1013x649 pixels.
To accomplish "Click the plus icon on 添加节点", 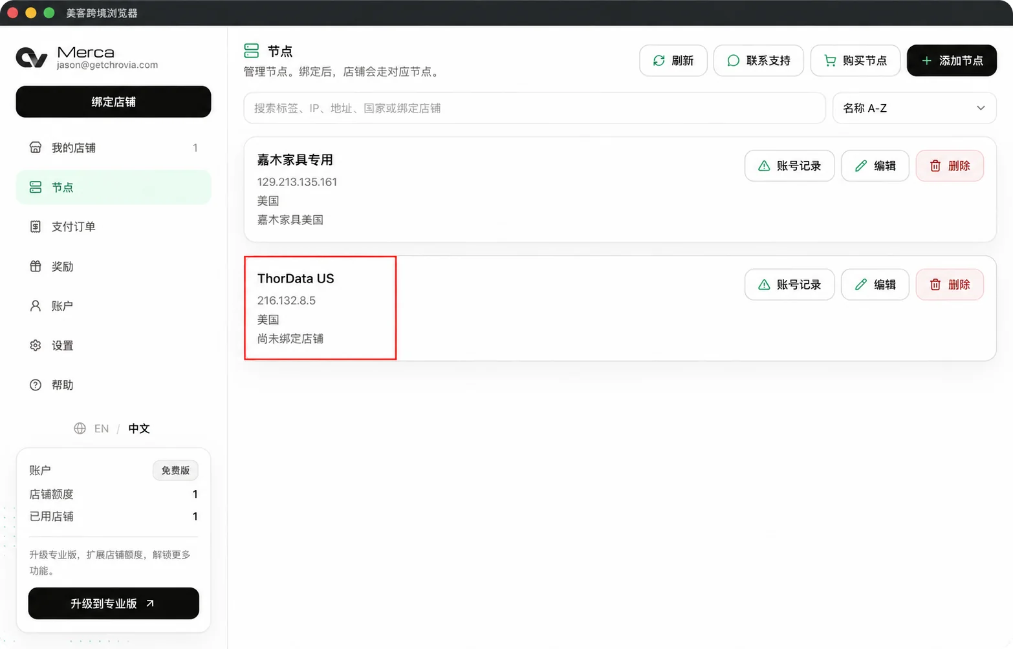I will pyautogui.click(x=926, y=60).
